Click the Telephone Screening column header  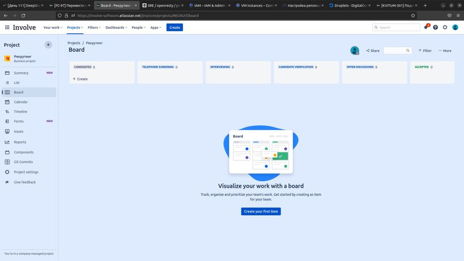point(158,67)
